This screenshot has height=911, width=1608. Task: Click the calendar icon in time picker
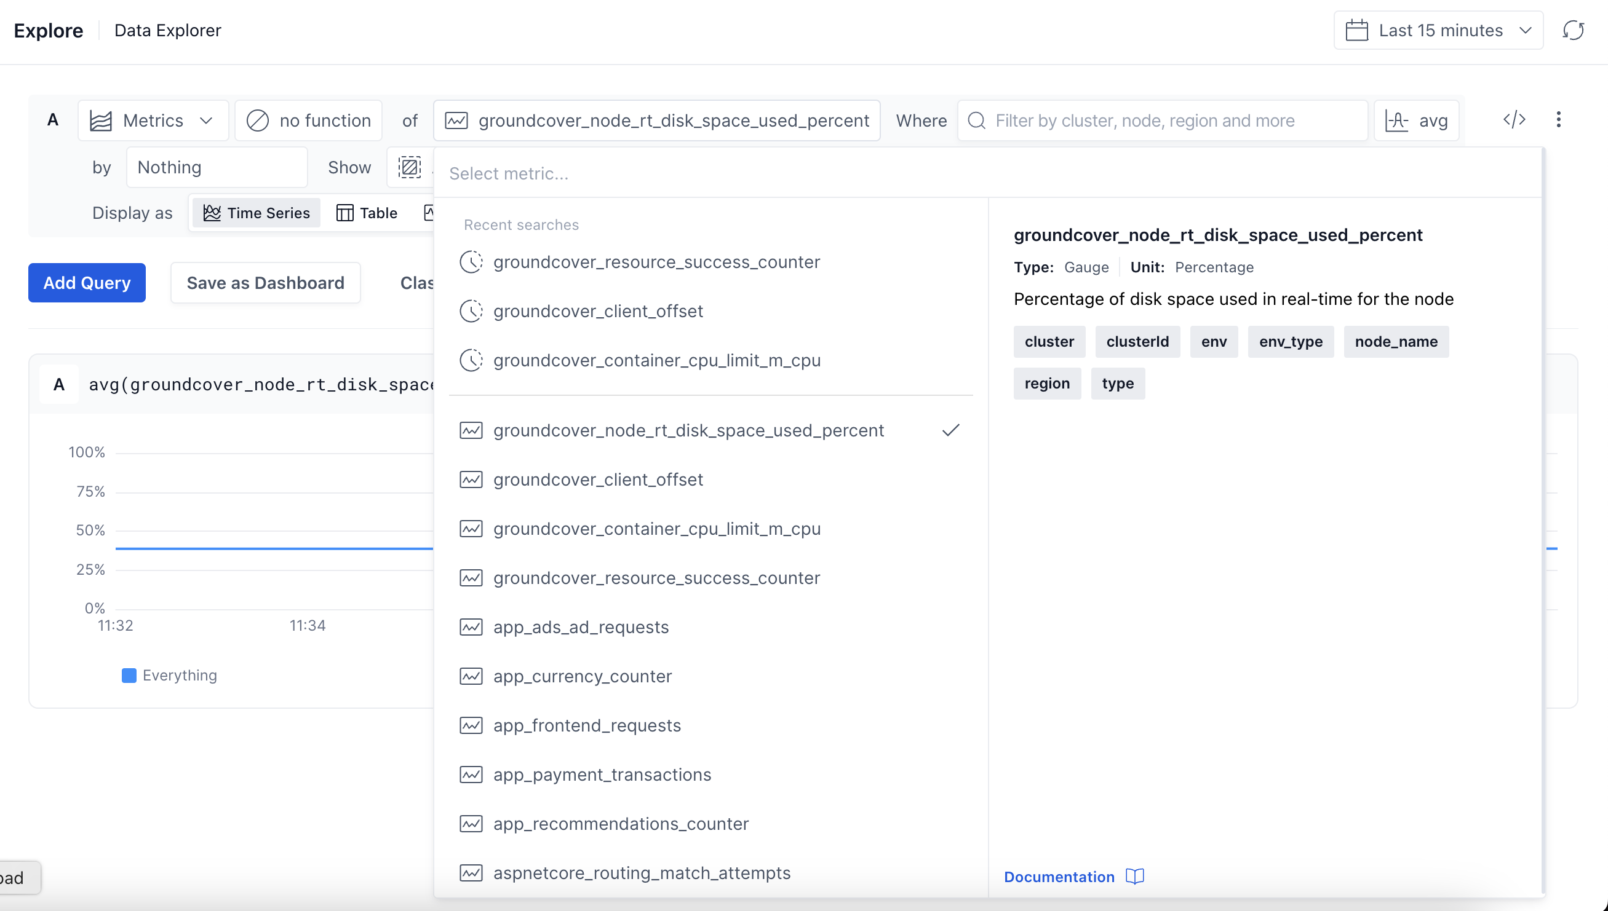click(x=1356, y=30)
